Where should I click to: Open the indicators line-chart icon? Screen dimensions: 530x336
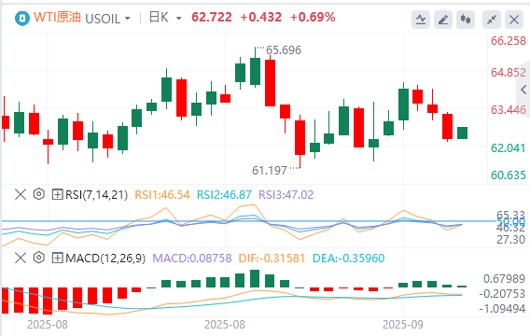point(421,20)
